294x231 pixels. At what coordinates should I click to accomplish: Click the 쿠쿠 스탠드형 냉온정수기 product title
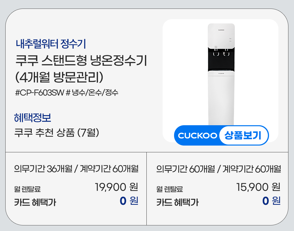click(81, 62)
